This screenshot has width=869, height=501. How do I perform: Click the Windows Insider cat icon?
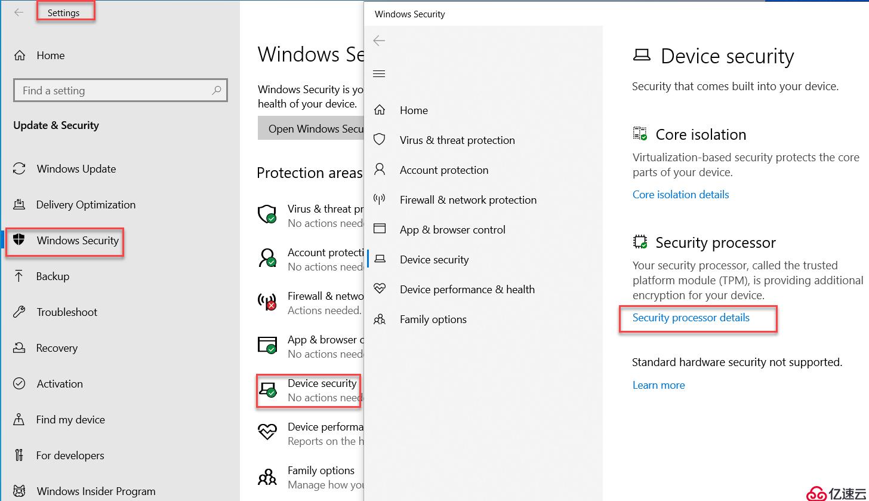19,491
